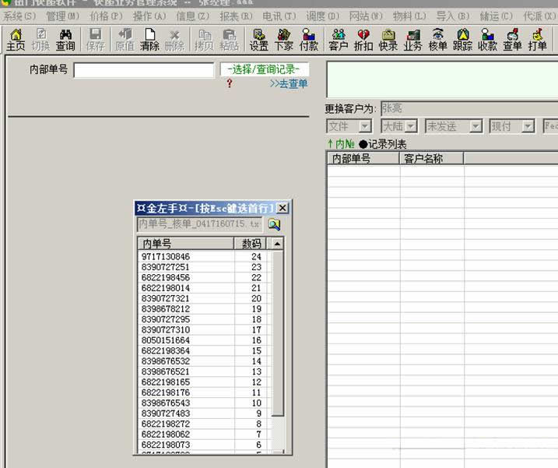
Task: Open the 调度(D) menu
Action: pos(323,16)
